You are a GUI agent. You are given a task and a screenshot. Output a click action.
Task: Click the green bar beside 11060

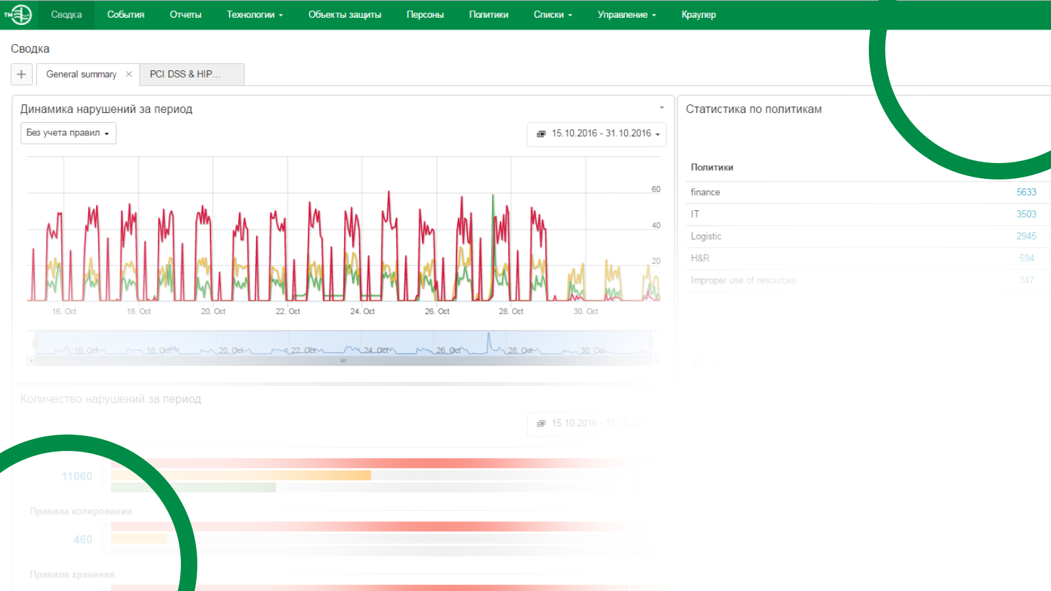pos(193,487)
